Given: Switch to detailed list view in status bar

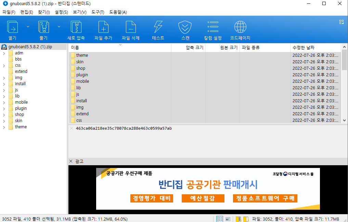Looking at the screenshot, I should pos(219,219).
